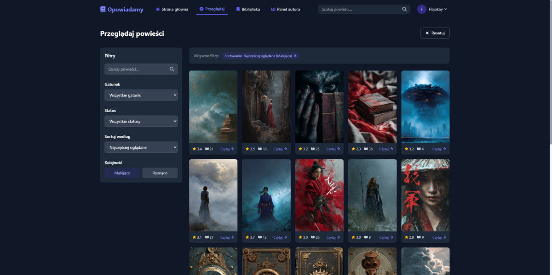
Task: Open the Biblioteka tab
Action: point(248,9)
